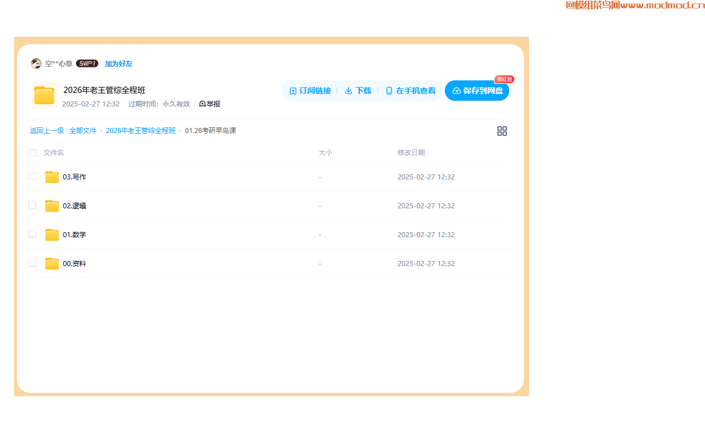Click 保存到网盘 button

click(477, 91)
